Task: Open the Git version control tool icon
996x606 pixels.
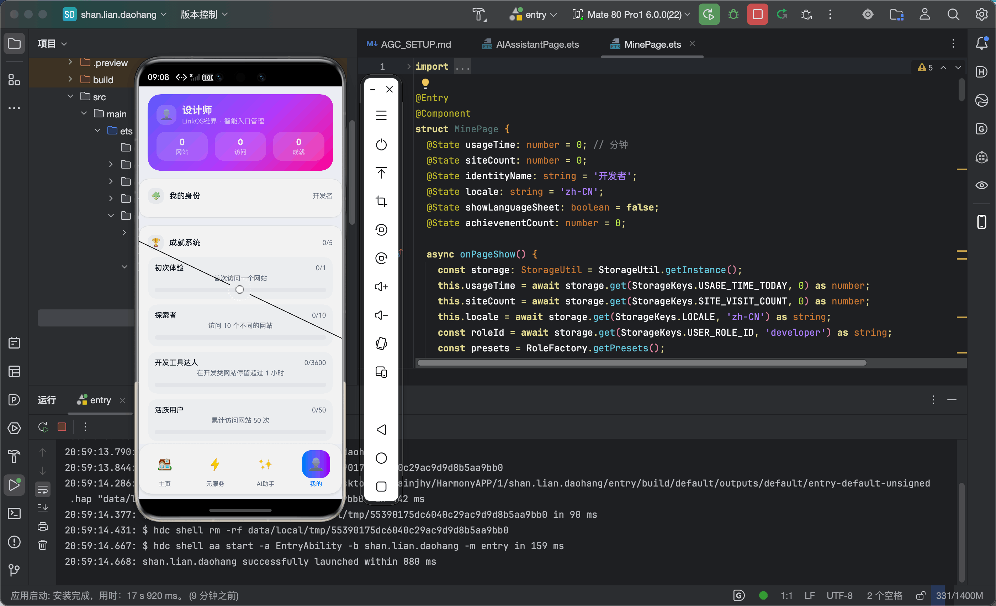Action: (14, 570)
